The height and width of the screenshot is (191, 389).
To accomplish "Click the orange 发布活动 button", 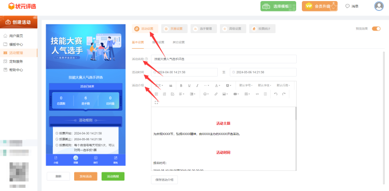I will click(86, 177).
